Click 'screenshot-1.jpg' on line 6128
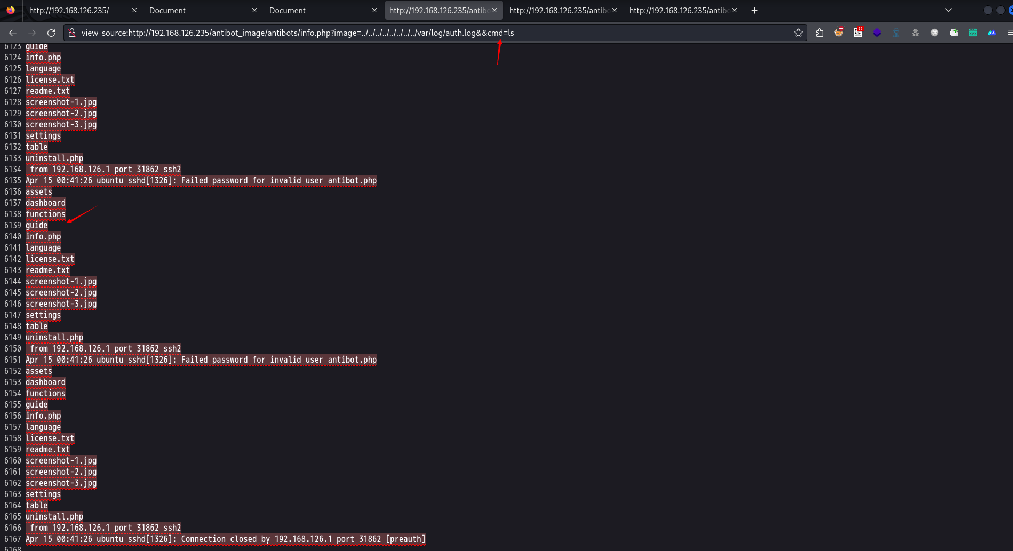 pos(61,102)
